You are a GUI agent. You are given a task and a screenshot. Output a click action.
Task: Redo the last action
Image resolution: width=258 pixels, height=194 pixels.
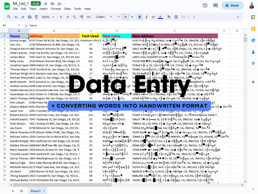tap(23, 17)
